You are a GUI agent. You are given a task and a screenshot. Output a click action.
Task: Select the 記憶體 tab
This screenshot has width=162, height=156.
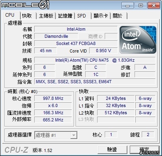[x=65, y=16]
